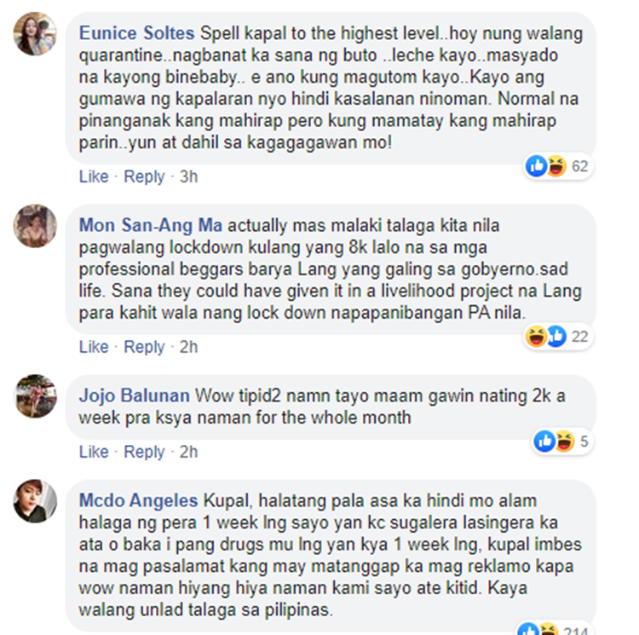
Task: Open the 62 reactions count on Eunice's comment
Action: click(579, 166)
